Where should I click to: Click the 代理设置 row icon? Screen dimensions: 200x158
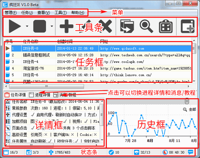pos(8,115)
